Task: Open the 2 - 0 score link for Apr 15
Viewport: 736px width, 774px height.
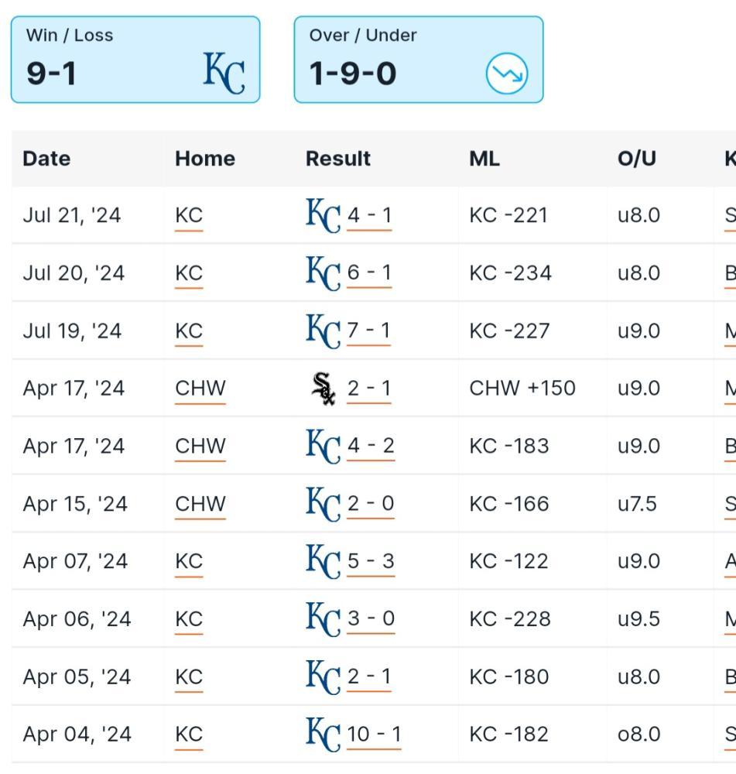Action: pyautogui.click(x=371, y=504)
